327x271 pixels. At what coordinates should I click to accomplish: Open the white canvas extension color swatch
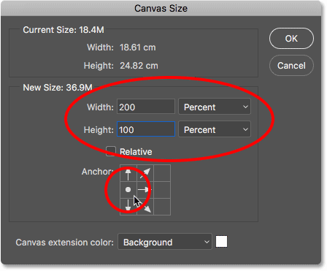[x=221, y=242]
